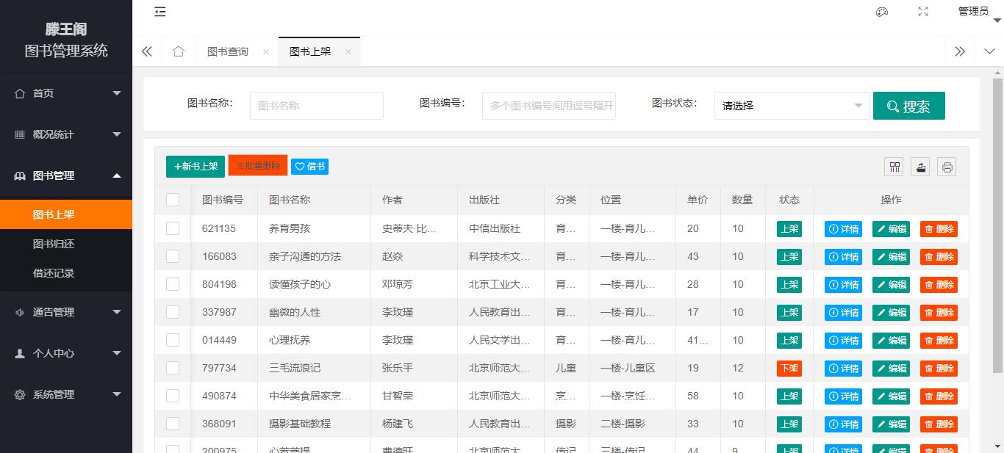Expand the 图书管理 sidebar menu
Viewport: 1004px width, 453px height.
click(66, 176)
